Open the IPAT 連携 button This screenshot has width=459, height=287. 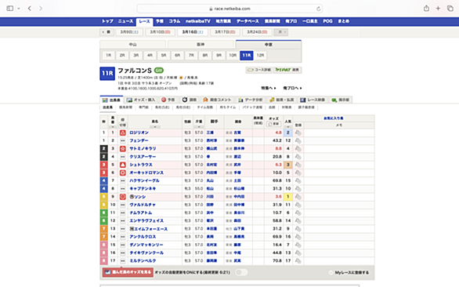point(287,70)
